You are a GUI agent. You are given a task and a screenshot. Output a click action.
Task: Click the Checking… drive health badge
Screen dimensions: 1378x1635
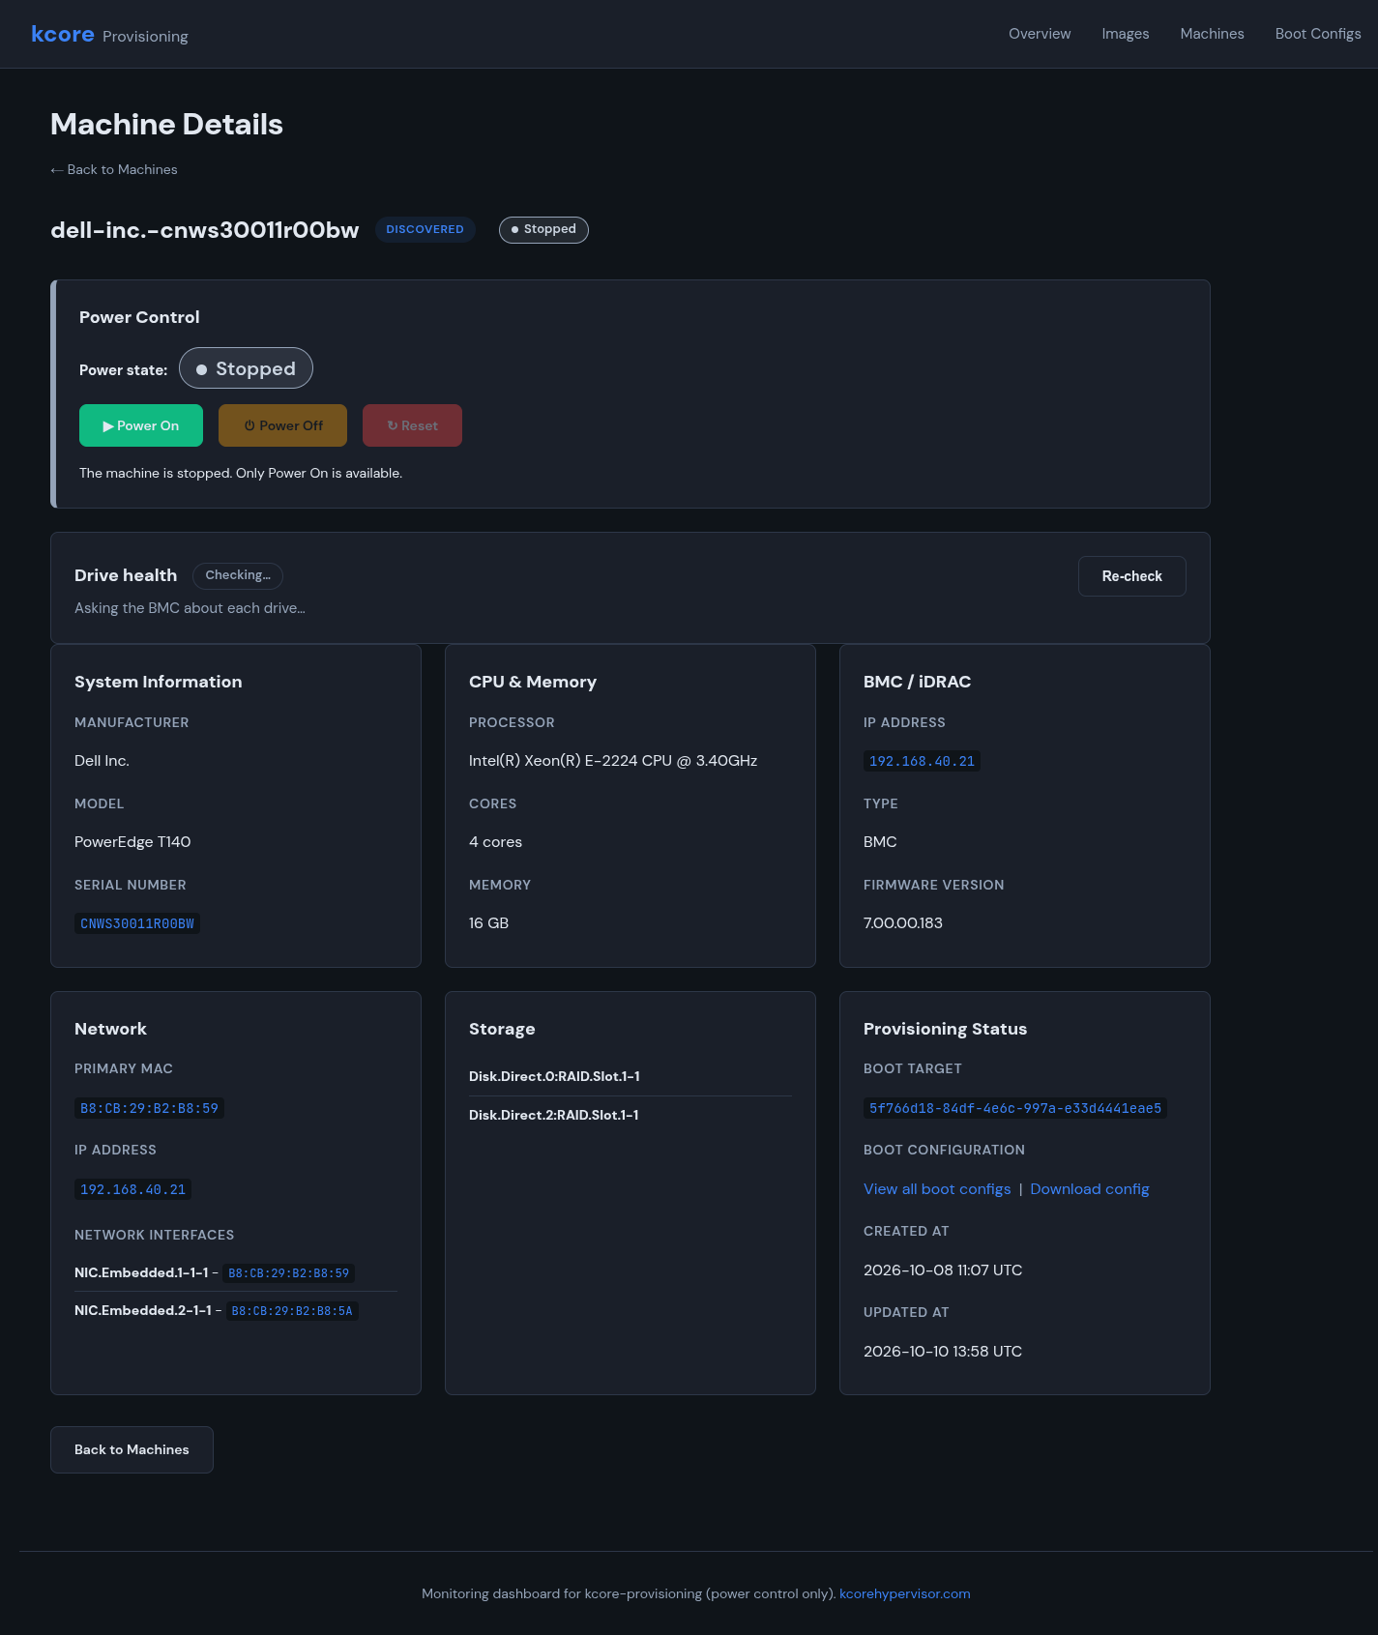click(x=238, y=575)
